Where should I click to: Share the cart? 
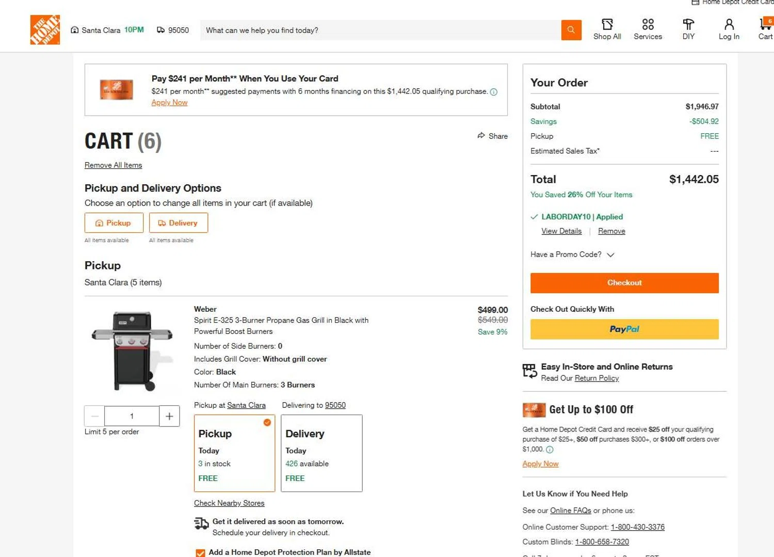[x=492, y=136]
